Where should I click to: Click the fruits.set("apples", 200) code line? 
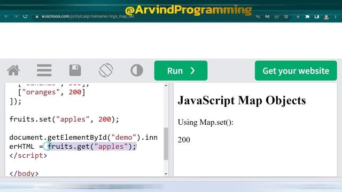[x=64, y=119]
